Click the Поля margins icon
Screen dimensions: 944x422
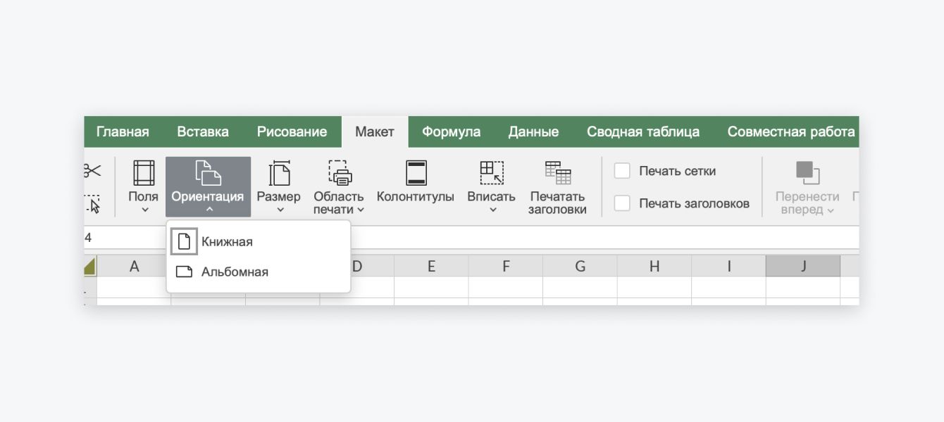click(143, 173)
